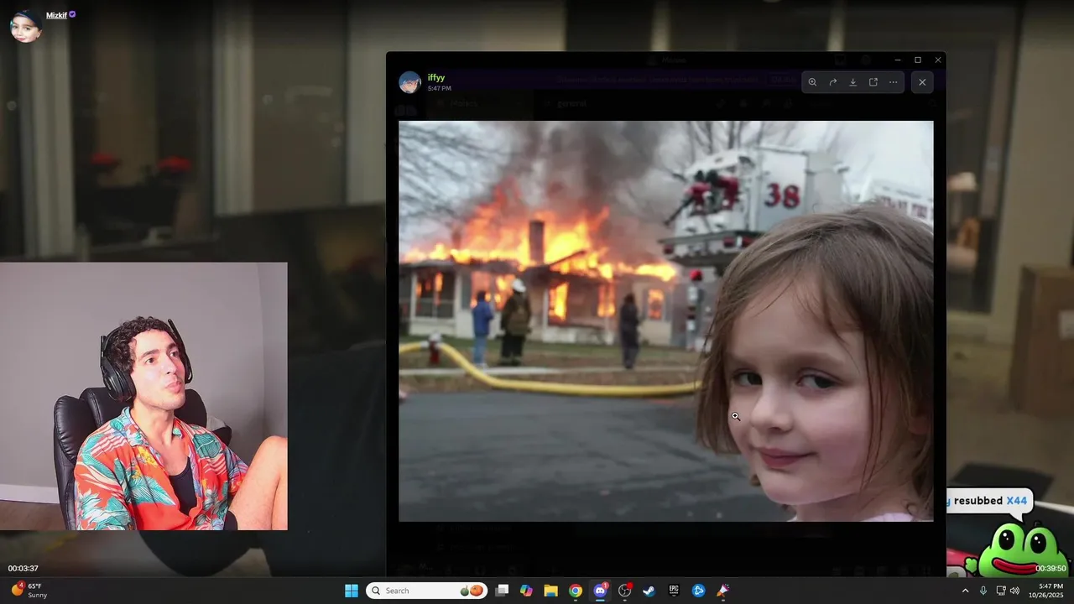Switch to Discord in the taskbar
This screenshot has height=604, width=1074.
(600, 591)
